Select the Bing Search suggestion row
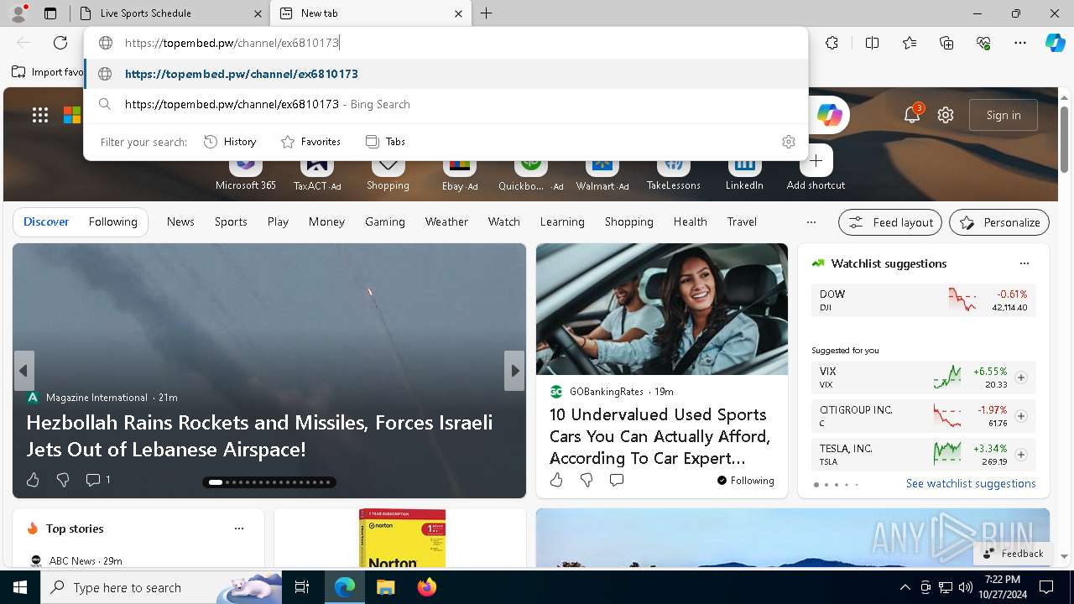Viewport: 1074px width, 604px height. [x=446, y=104]
